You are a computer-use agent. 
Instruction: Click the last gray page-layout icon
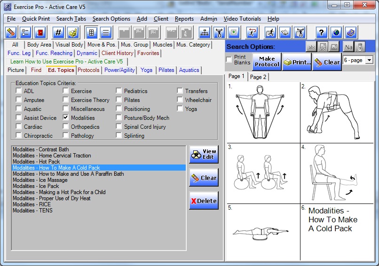coord(186,32)
